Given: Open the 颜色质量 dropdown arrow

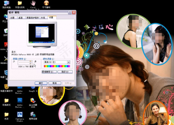Looking at the screenshot, I should (x=69, y=62).
